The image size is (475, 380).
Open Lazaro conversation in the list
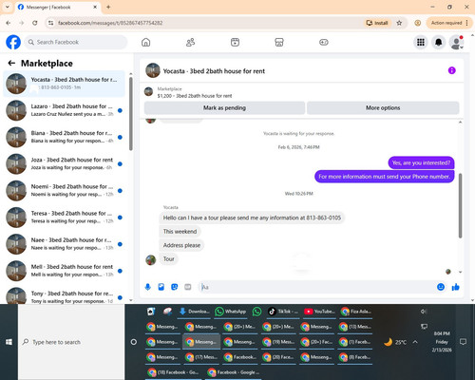(x=65, y=110)
